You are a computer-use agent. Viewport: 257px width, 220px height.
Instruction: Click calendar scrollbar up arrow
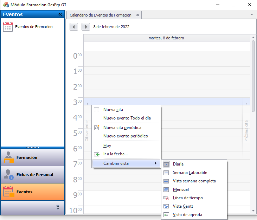253,38
